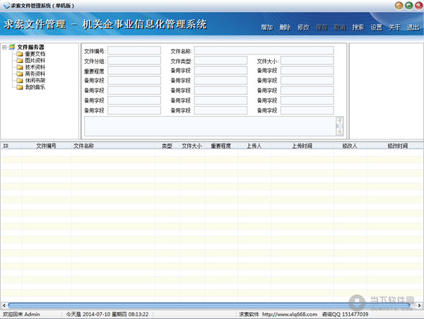Click the 咨询QQ 151477039 status text
Image resolution: width=424 pixels, height=319 pixels.
pyautogui.click(x=345, y=314)
